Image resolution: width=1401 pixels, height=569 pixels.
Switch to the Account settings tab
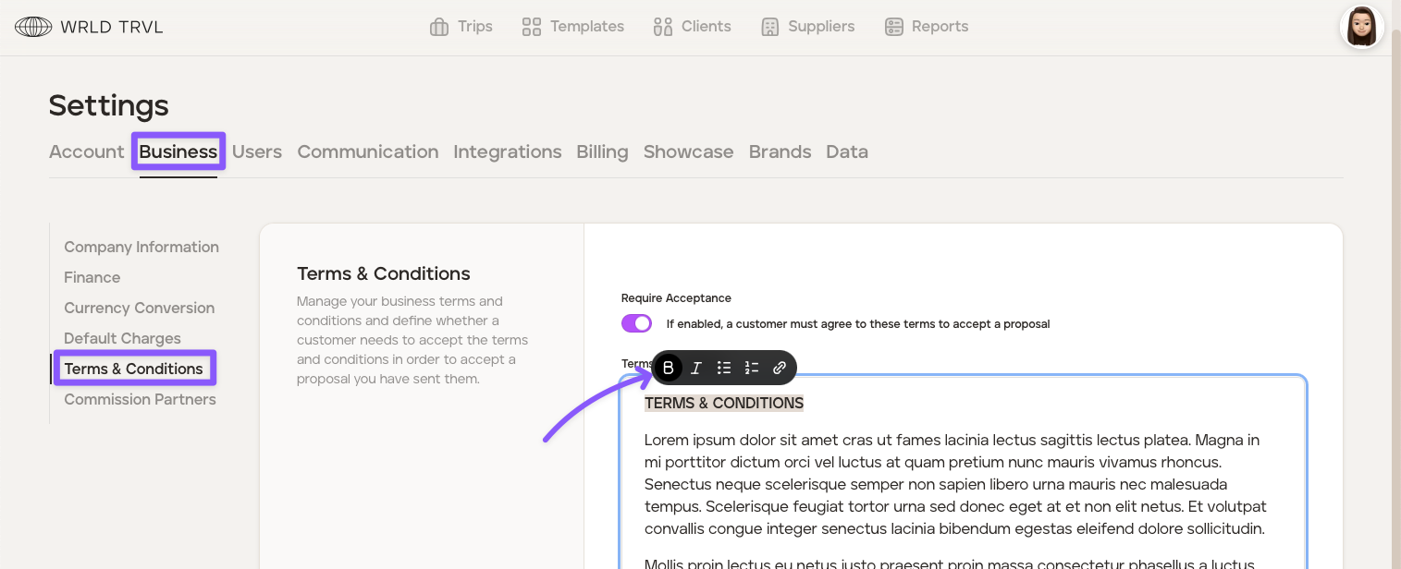(x=86, y=151)
